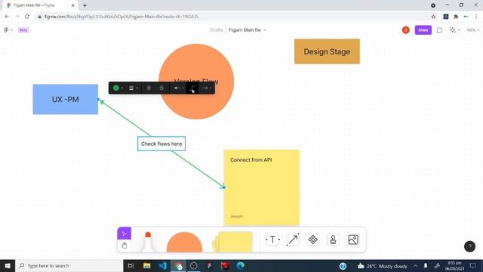Select the Connector arrow tool

293,240
